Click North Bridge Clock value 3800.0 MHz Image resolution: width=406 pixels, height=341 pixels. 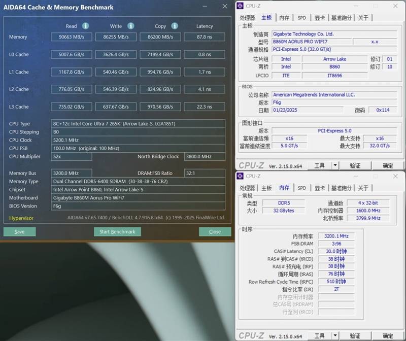point(205,156)
